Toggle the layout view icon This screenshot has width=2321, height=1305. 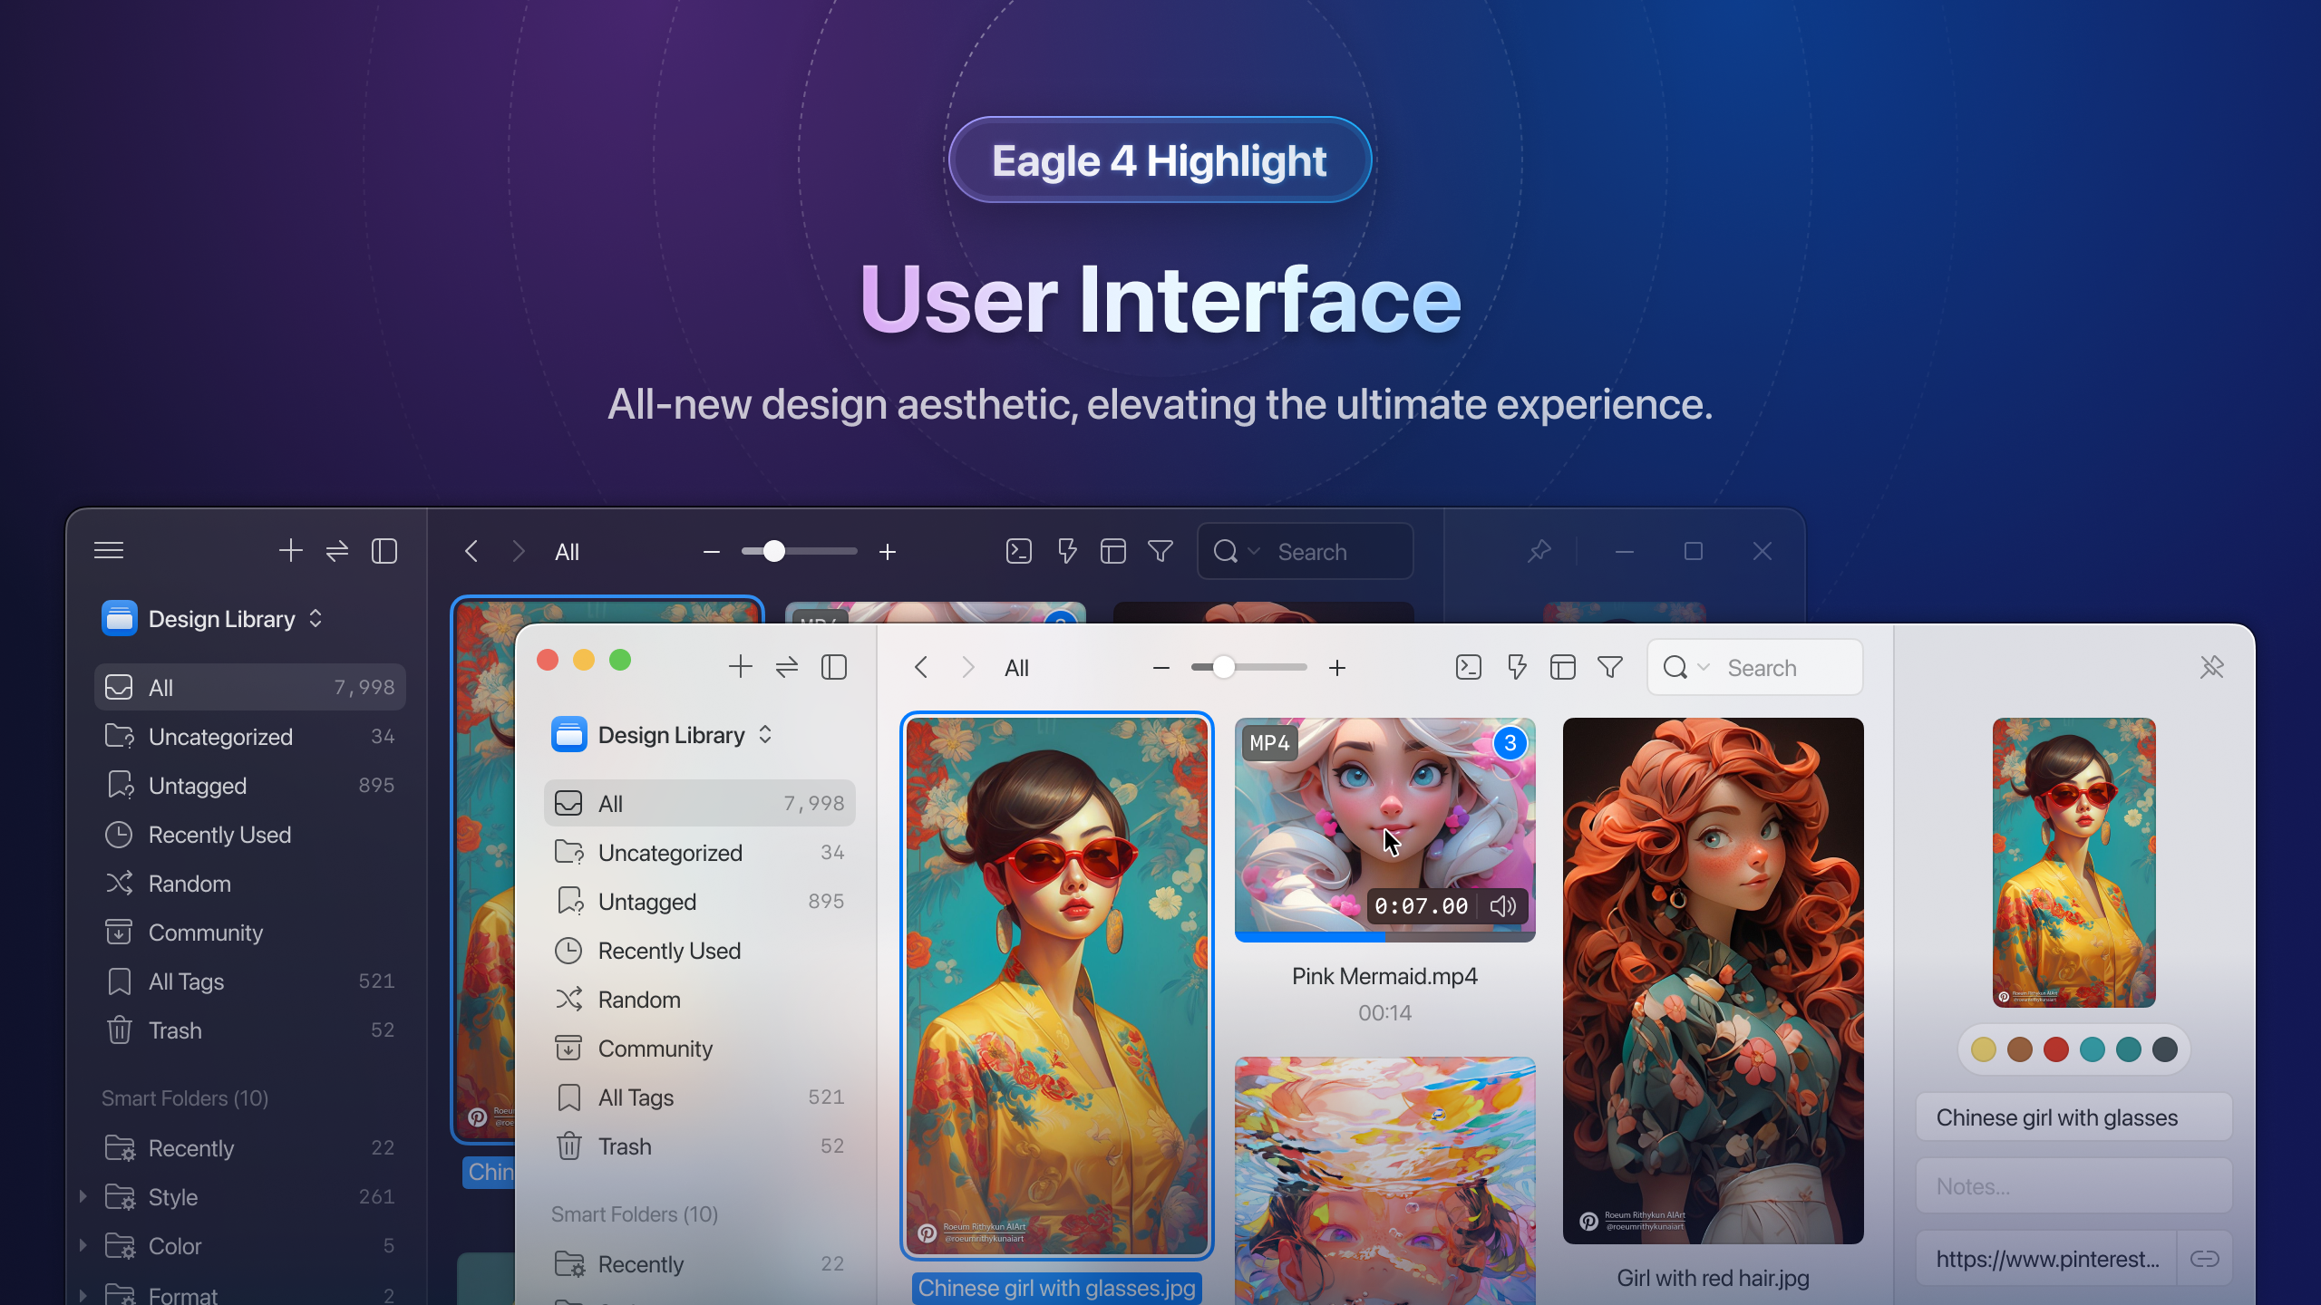click(1563, 667)
